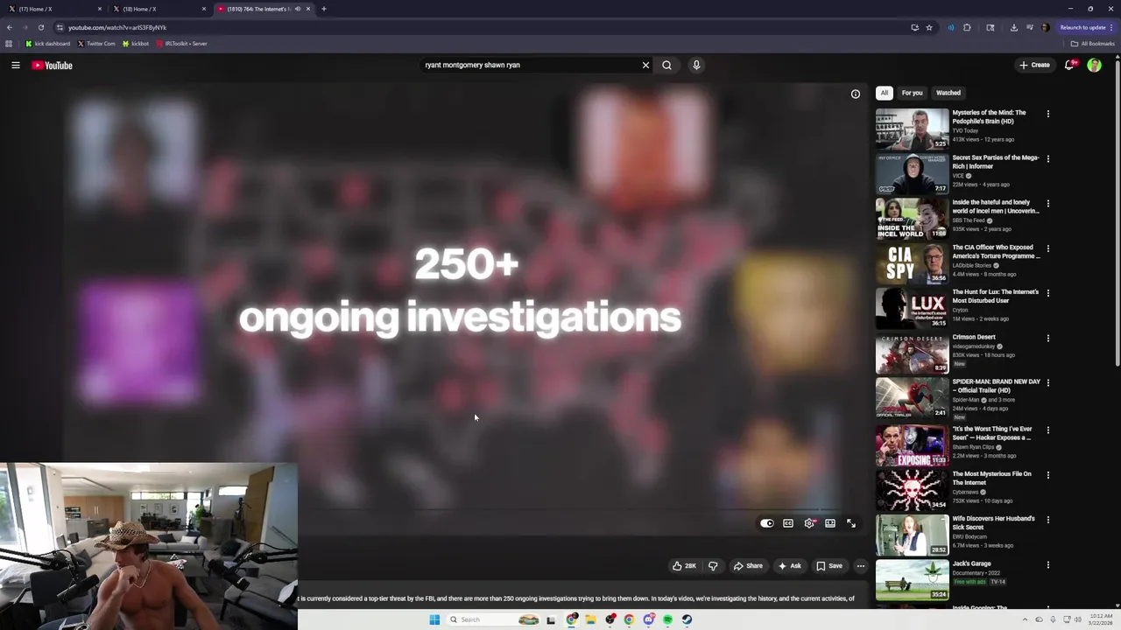Viewport: 1121px width, 630px height.
Task: Open the Jack's Garage thumbnail
Action: pos(912,580)
